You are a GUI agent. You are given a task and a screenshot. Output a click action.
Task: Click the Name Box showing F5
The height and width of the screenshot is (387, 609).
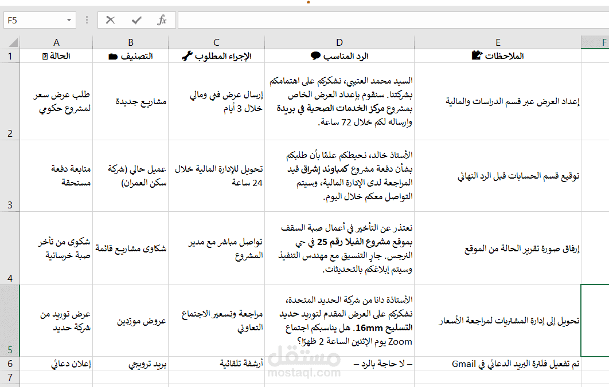click(x=34, y=20)
